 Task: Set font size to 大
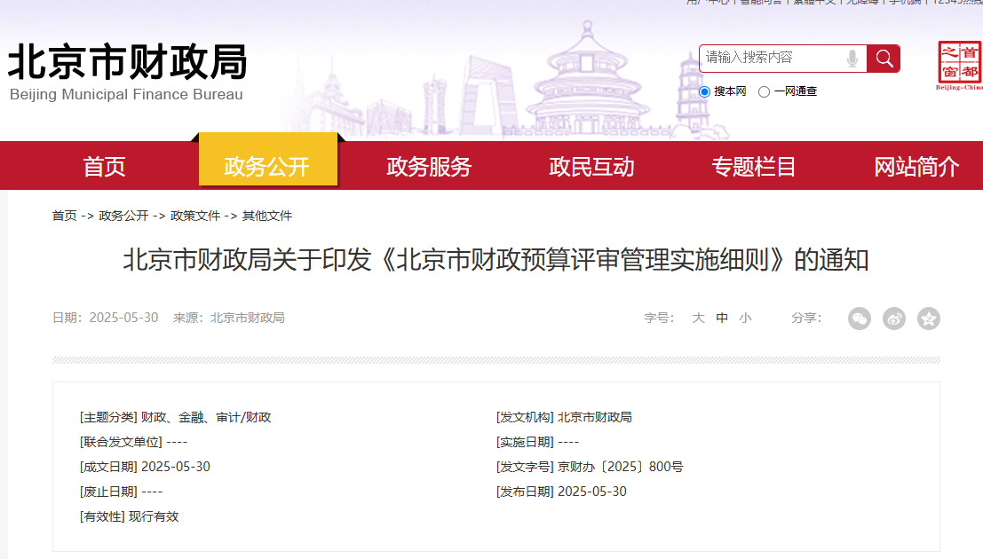[698, 318]
